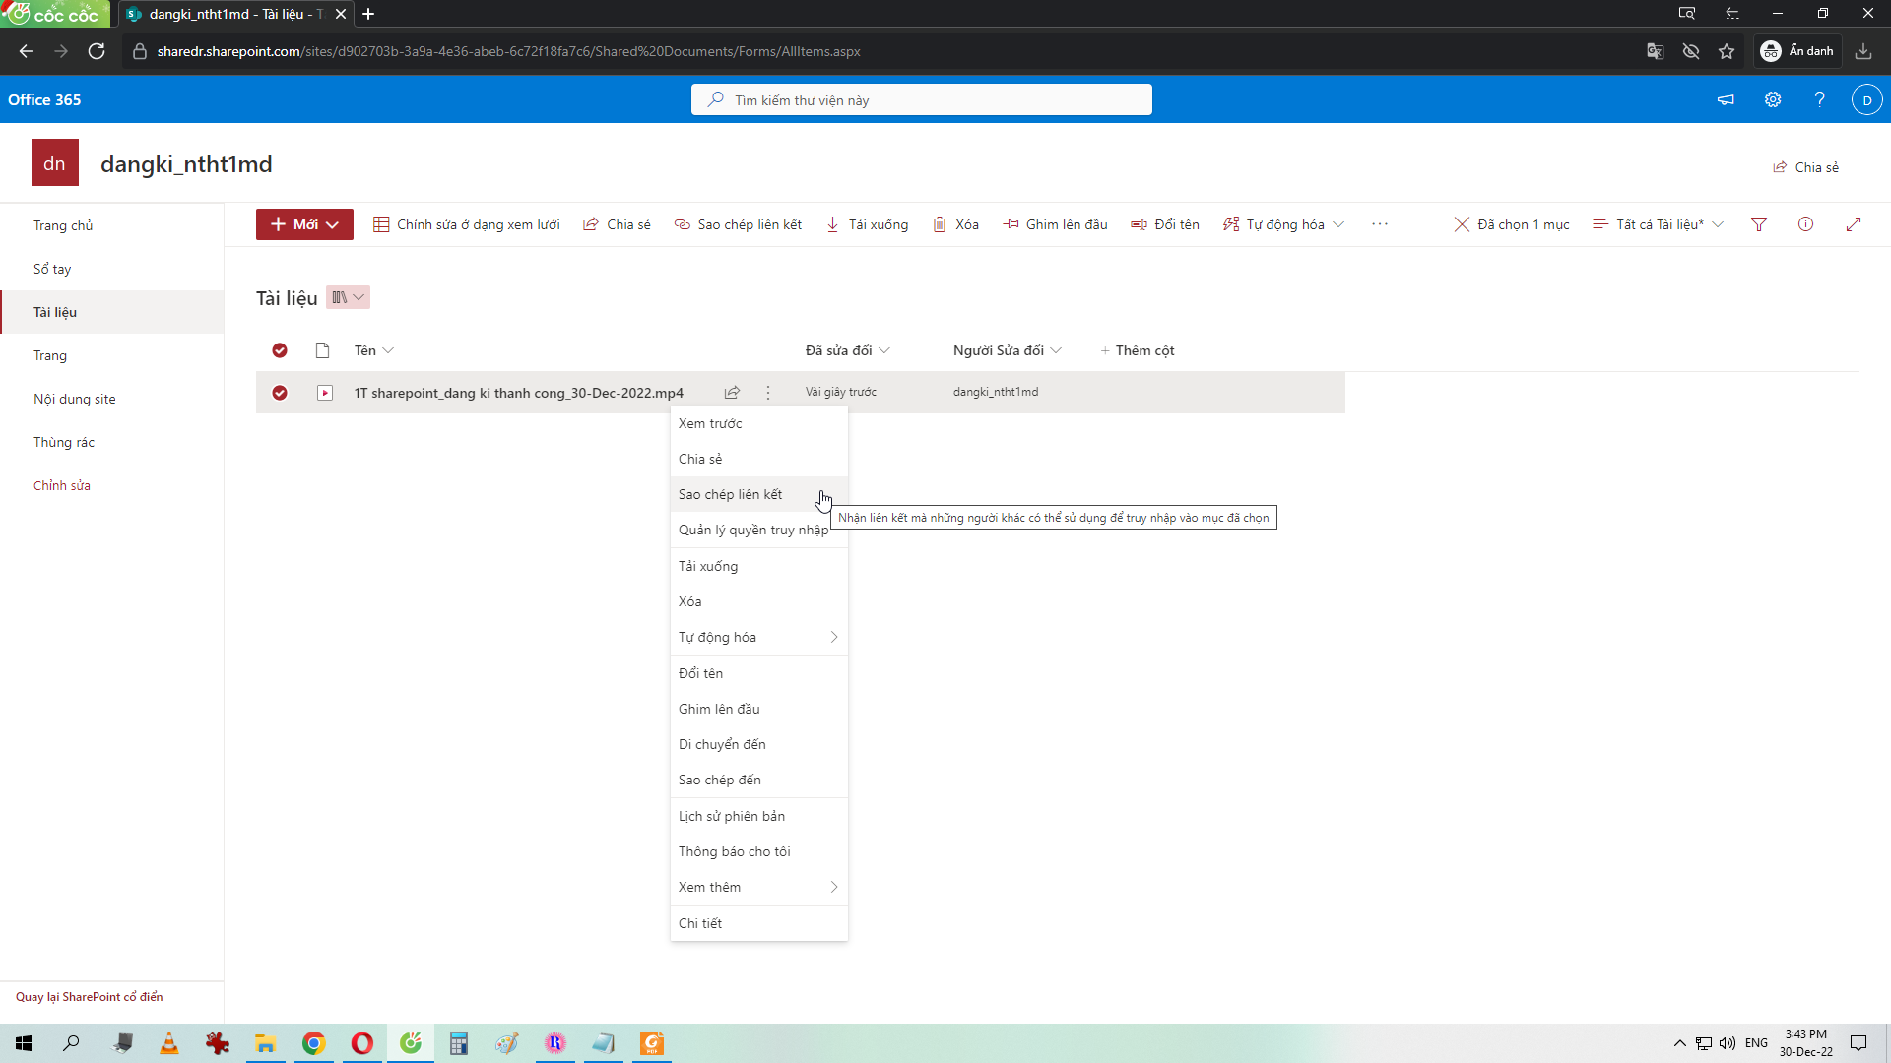The height and width of the screenshot is (1063, 1891).
Task: Click Chỉnh sửa ở dạng xem lưới
Action: [x=466, y=224]
